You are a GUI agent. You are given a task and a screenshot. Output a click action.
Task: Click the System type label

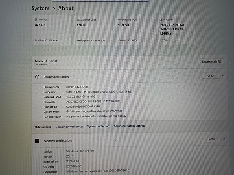[x=51, y=112]
